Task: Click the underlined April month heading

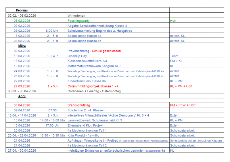Action: pos(22,96)
